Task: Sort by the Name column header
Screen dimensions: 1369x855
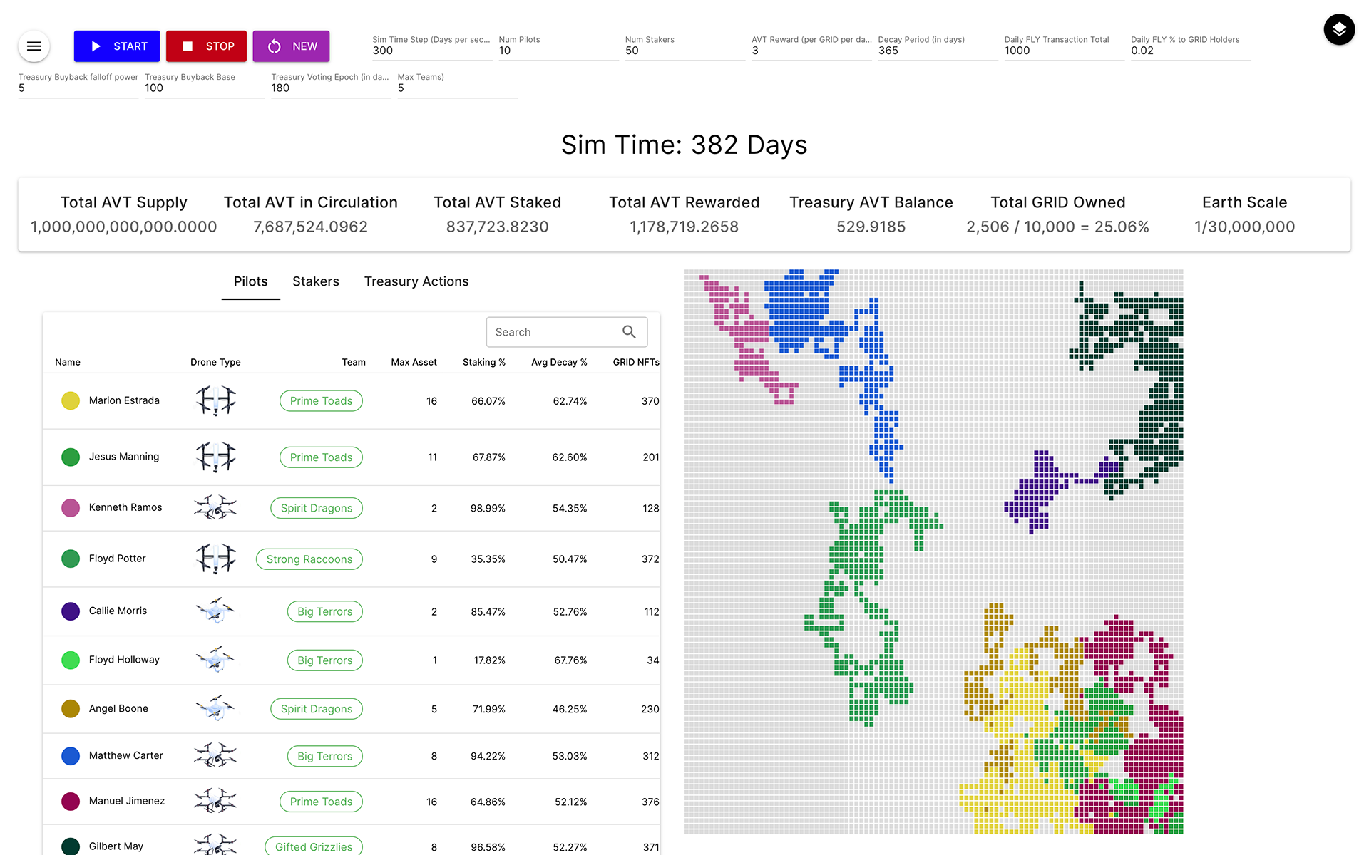Action: 68,362
